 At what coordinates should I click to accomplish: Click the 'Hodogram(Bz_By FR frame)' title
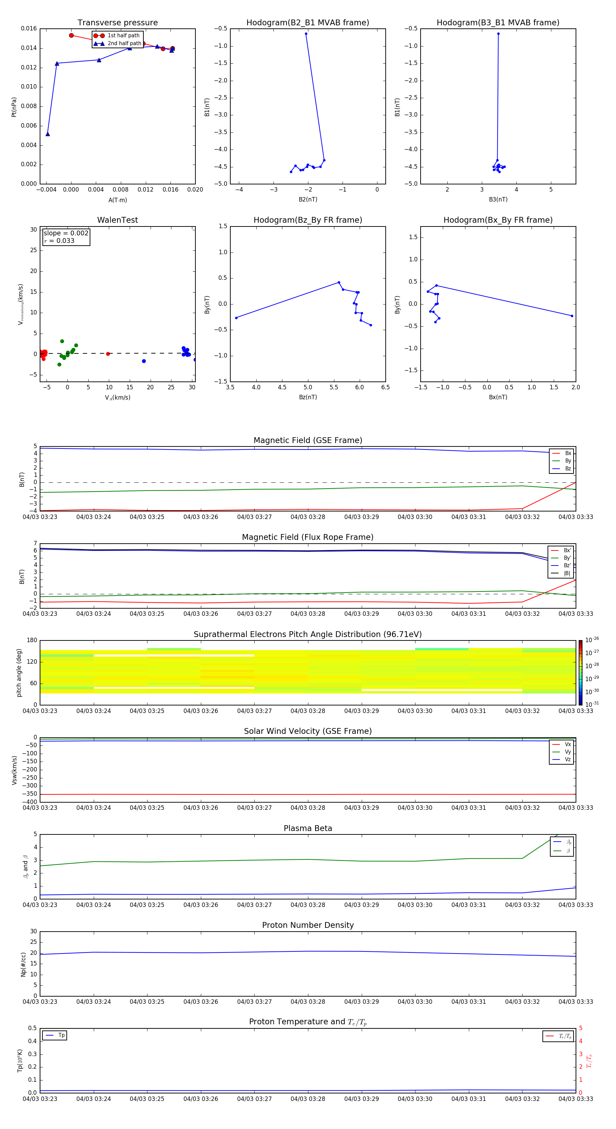[x=308, y=220]
